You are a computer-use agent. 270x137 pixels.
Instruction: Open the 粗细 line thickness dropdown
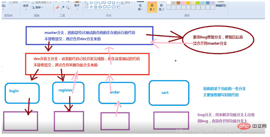click(140, 7)
